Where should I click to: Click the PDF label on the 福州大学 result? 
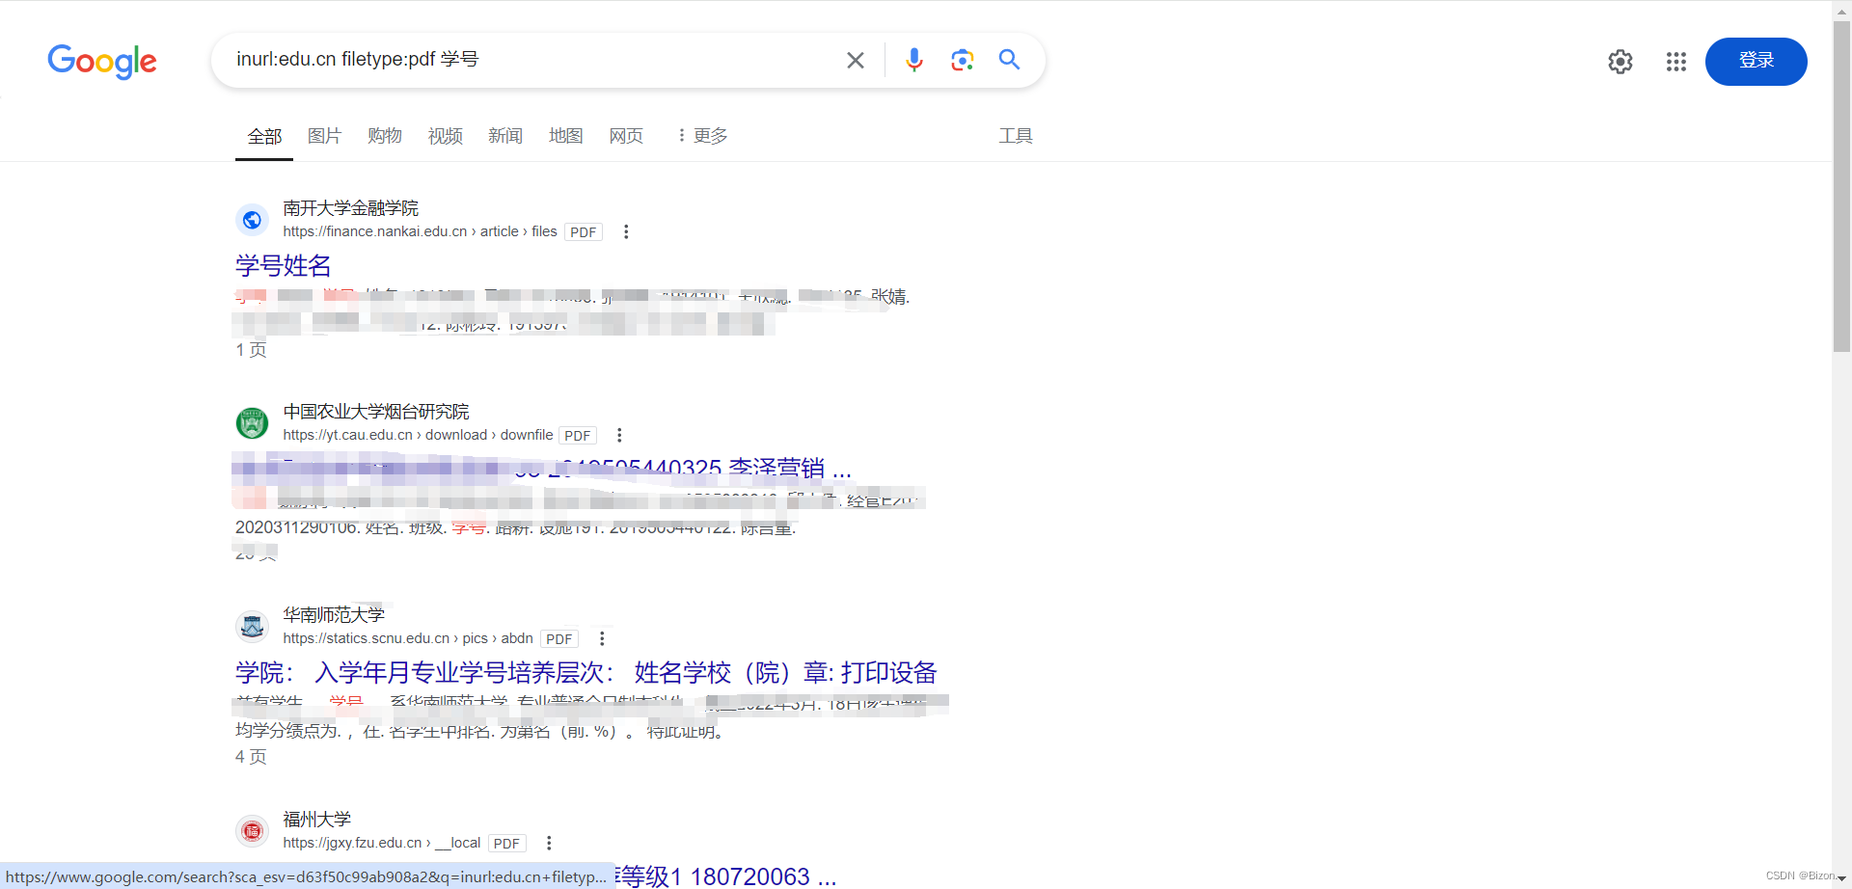click(x=506, y=842)
